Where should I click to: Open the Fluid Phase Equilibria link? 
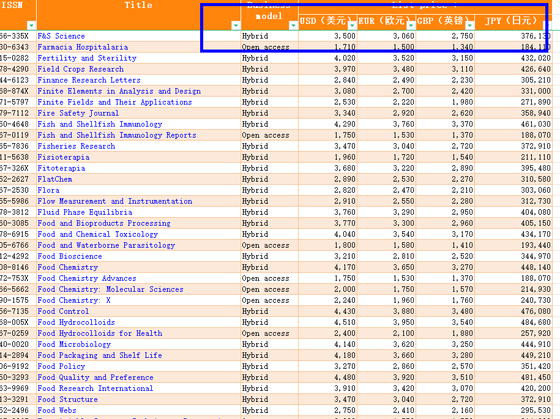84,212
